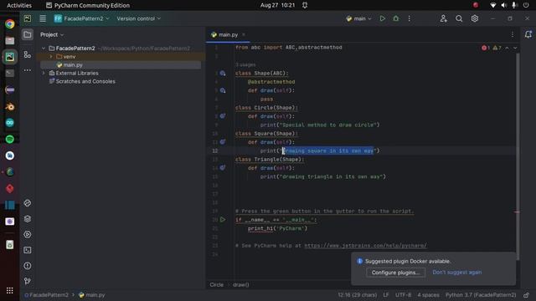Open the JetBrains PyCharm help URL
The image size is (536, 301).
pos(365,245)
